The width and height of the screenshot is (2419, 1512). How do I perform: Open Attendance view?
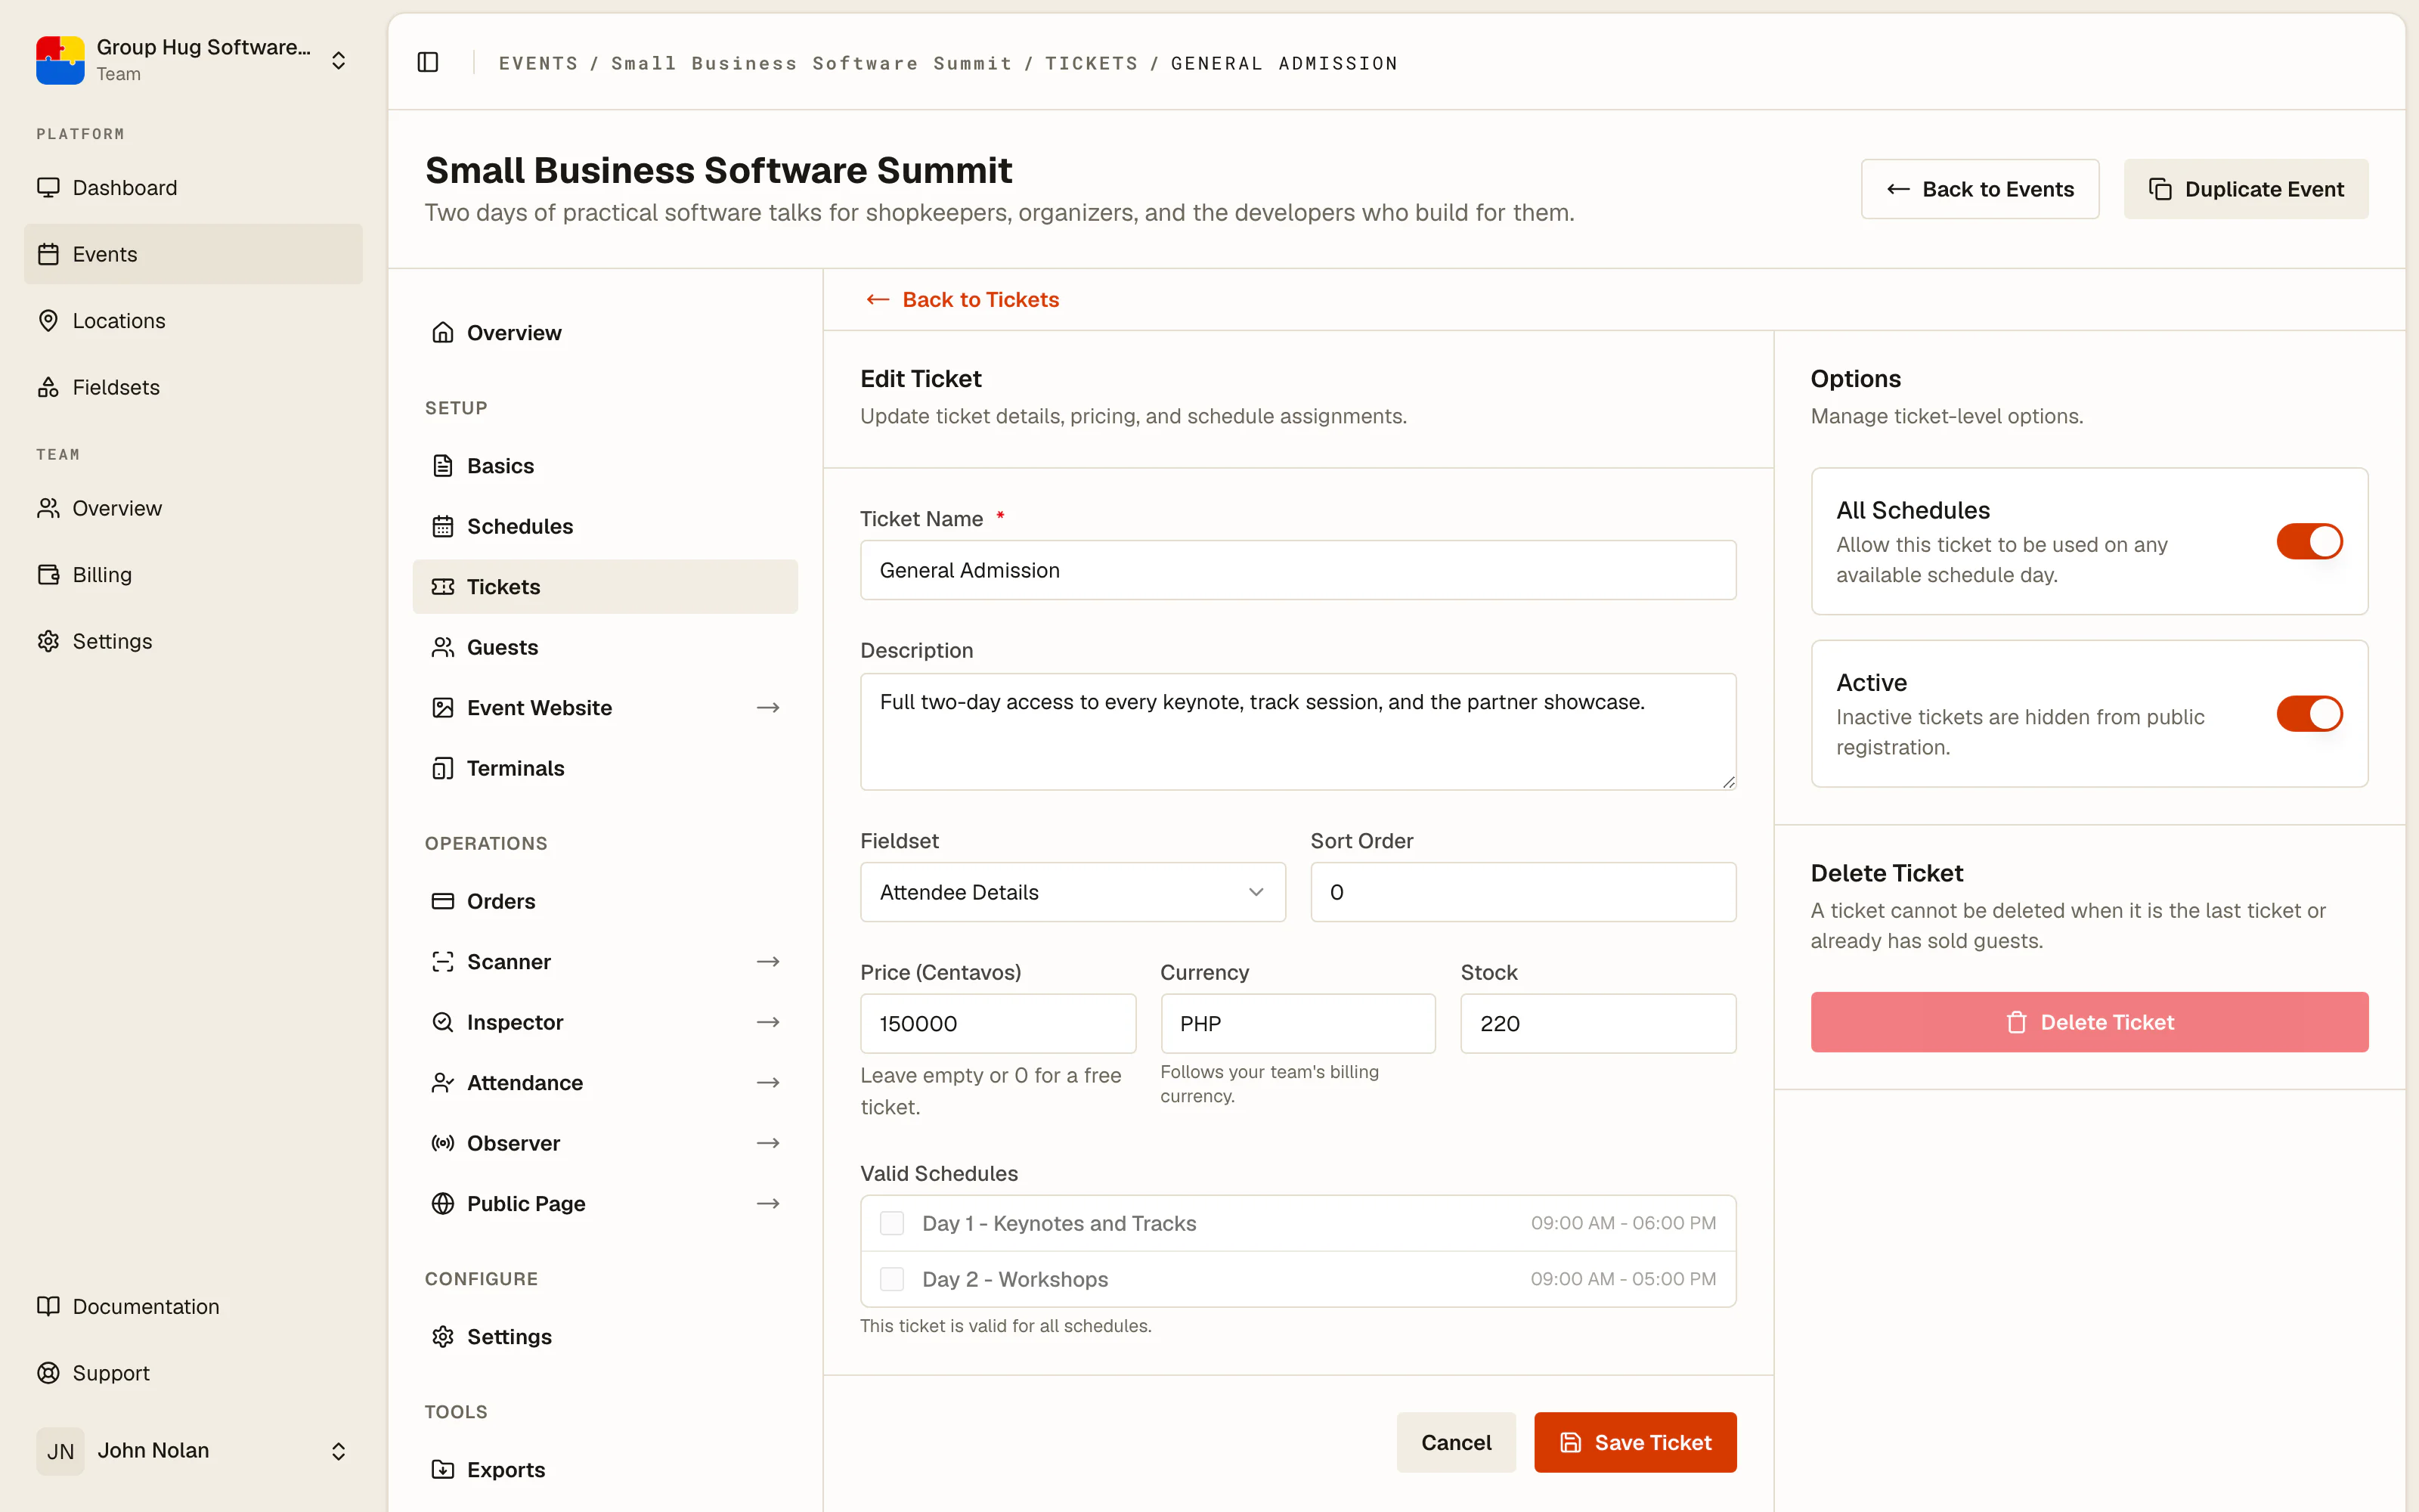click(605, 1082)
